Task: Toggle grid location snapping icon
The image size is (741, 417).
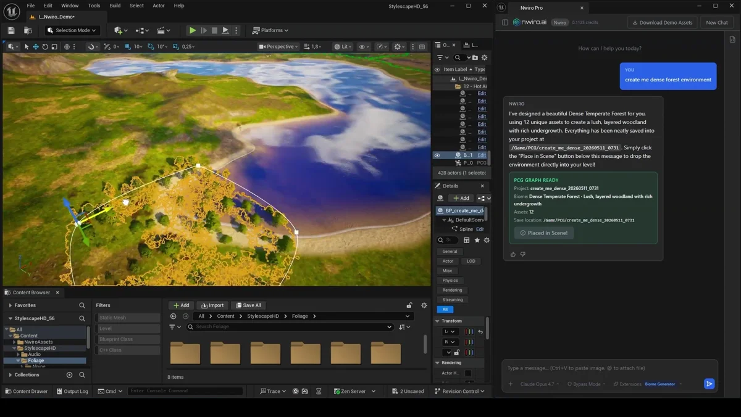Action: [128, 47]
